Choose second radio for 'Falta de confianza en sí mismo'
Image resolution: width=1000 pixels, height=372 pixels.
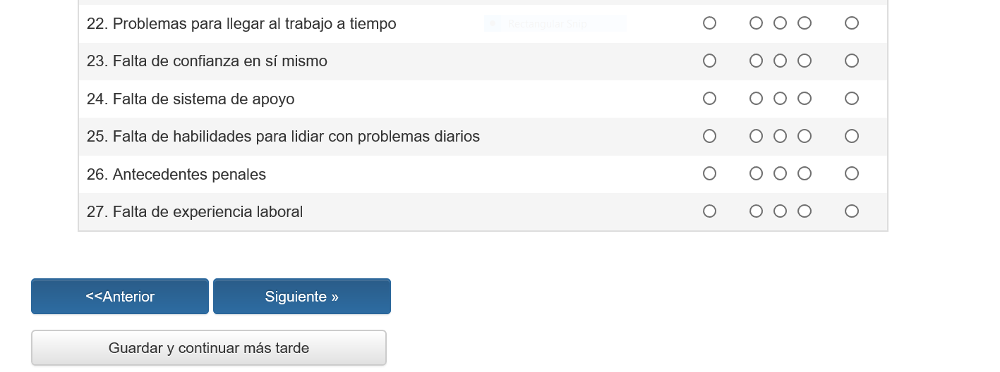tap(756, 61)
